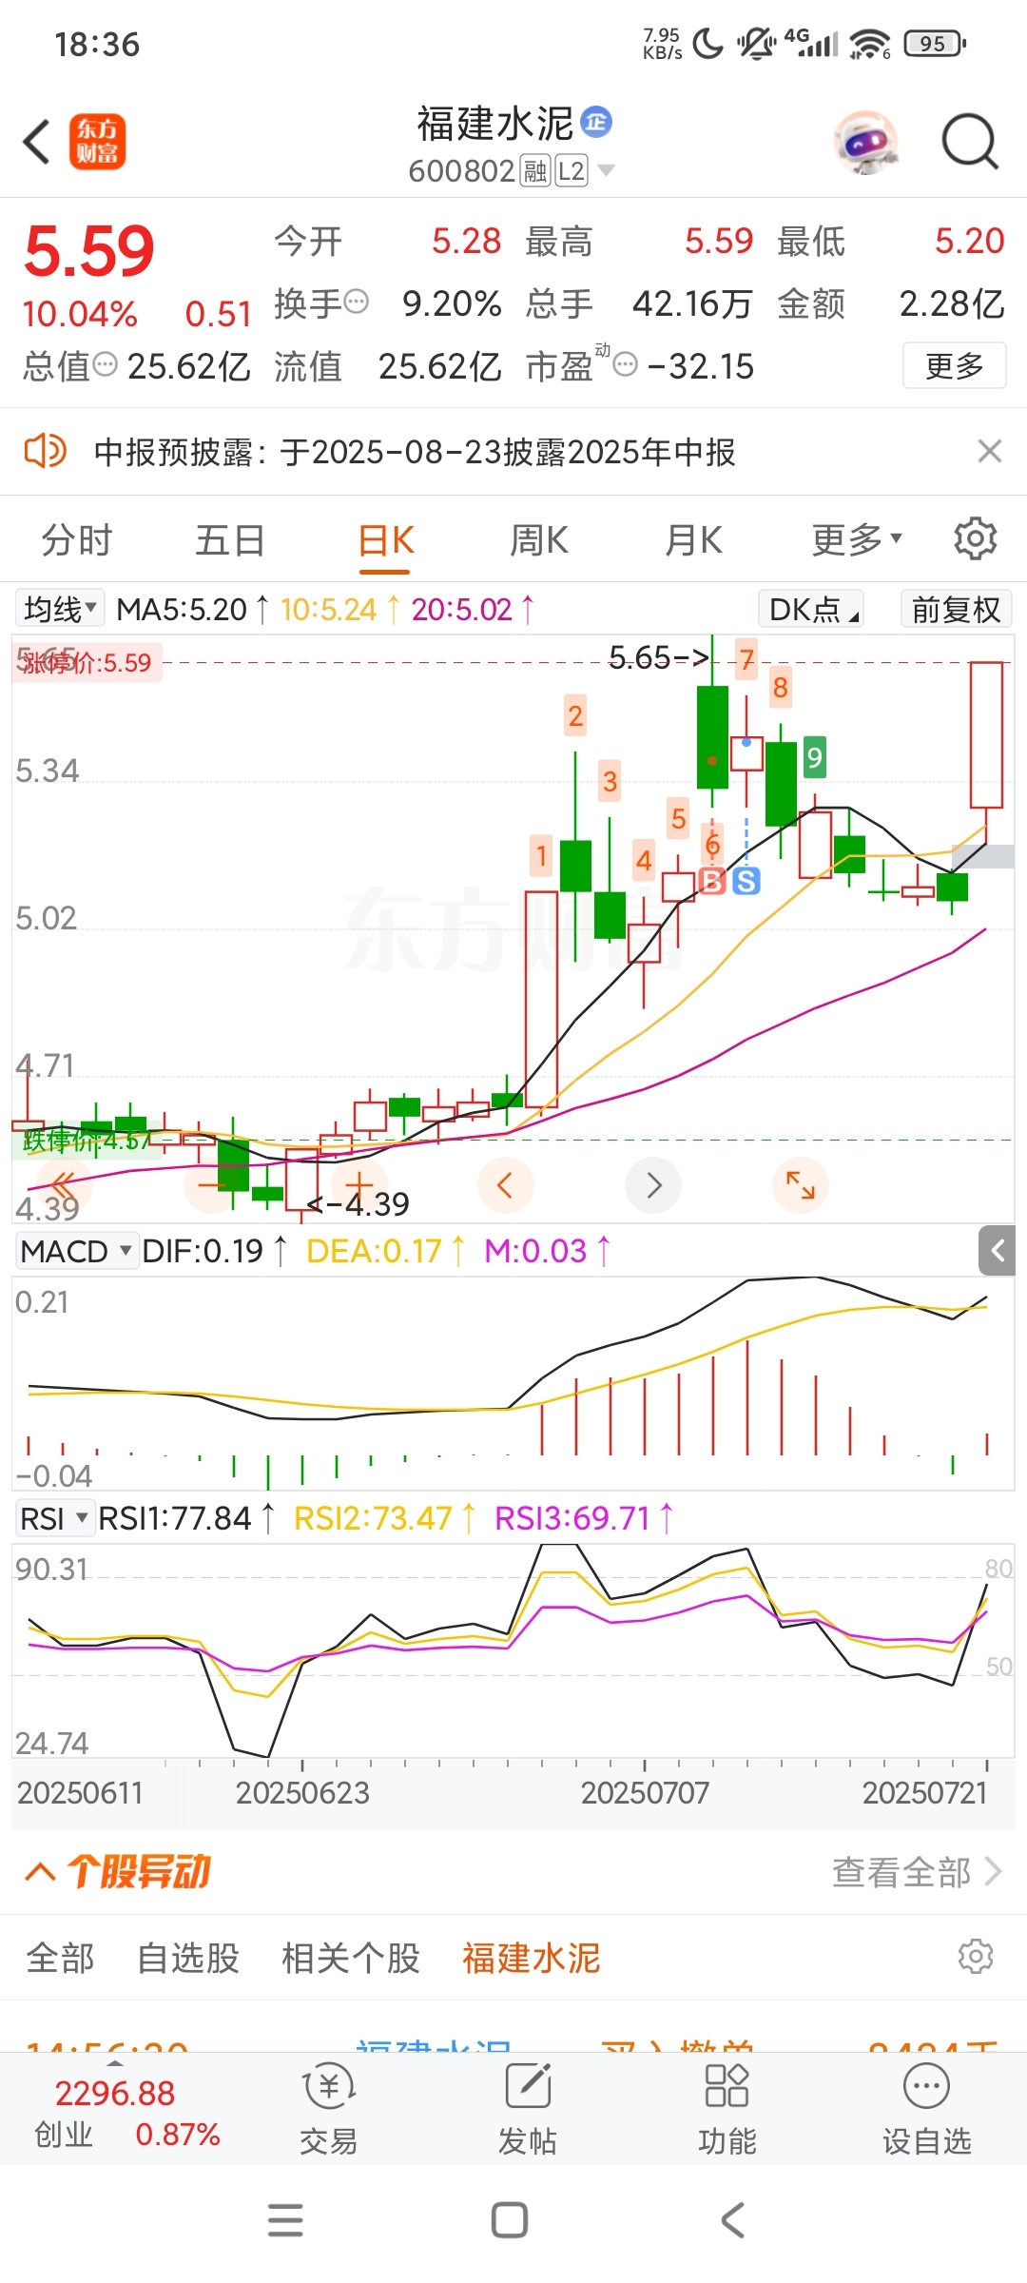Tap the chart previous-candle left arrow

(x=505, y=1185)
